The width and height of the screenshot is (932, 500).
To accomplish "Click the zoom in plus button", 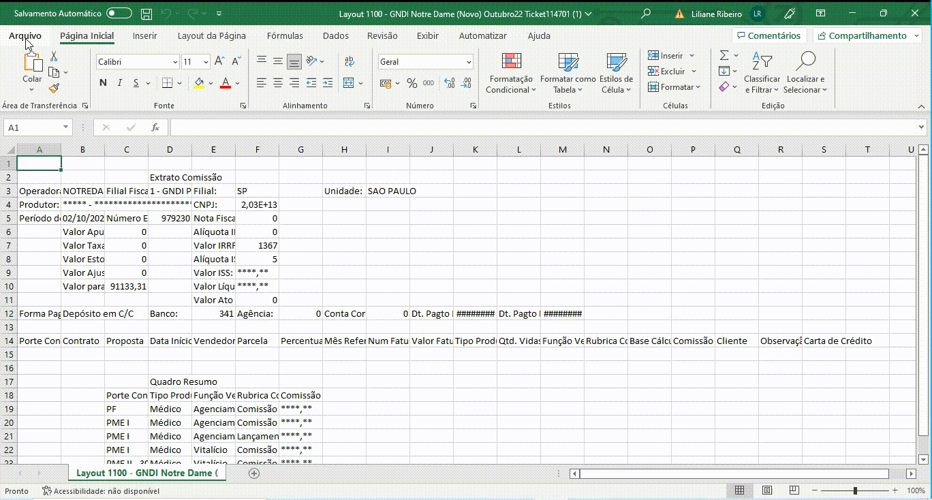I will coord(896,490).
